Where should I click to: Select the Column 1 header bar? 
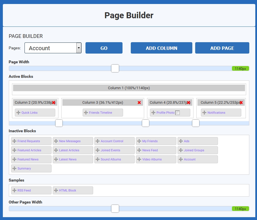tap(129, 88)
